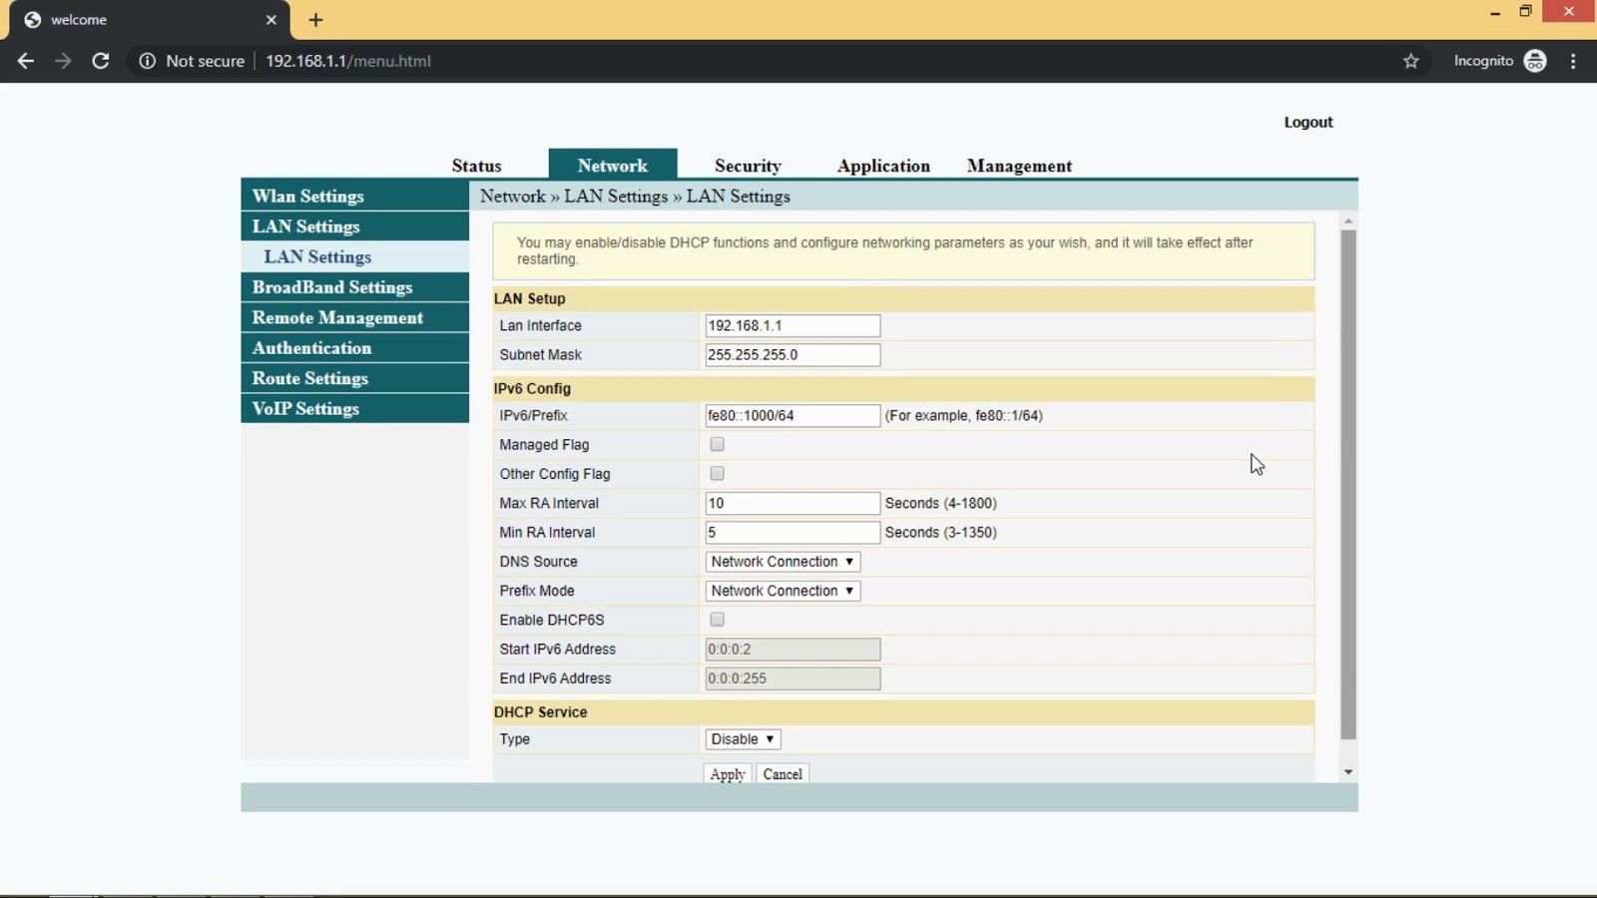Image resolution: width=1597 pixels, height=898 pixels.
Task: Open Route Settings in the sidebar
Action: (354, 378)
